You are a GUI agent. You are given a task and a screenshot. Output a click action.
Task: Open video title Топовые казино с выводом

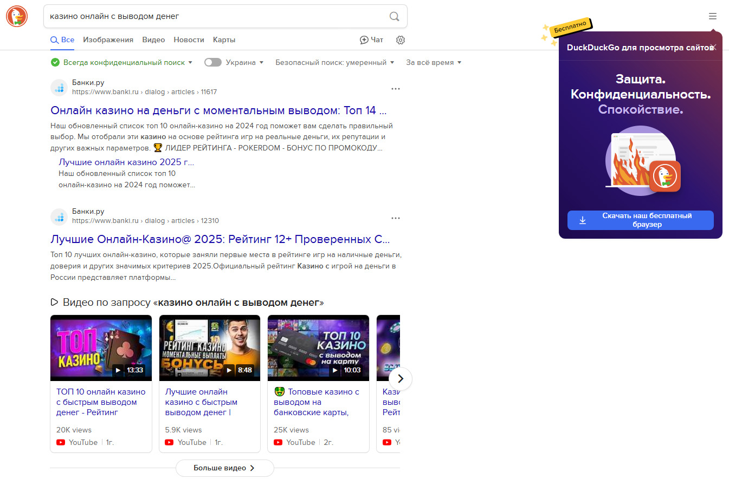tap(317, 402)
